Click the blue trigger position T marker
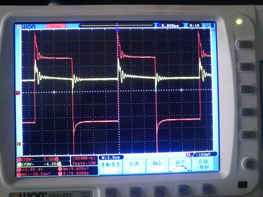This screenshot has height=197, width=263. [x=117, y=30]
